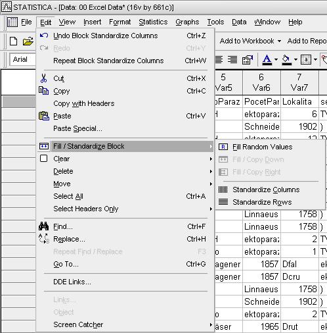Screen dimensions: 327x333
Task: Select Standardize Rows in submenu
Action: (x=271, y=202)
